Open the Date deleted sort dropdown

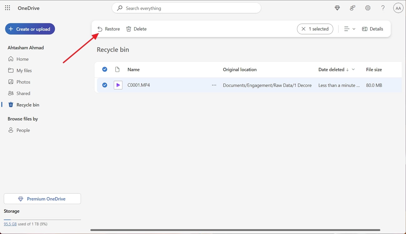[x=353, y=69]
